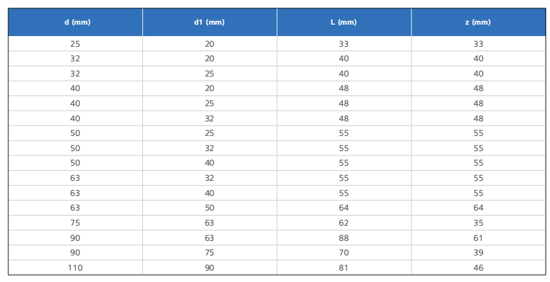Click d value 75 in the d column
The width and height of the screenshot is (550, 282).
click(75, 223)
